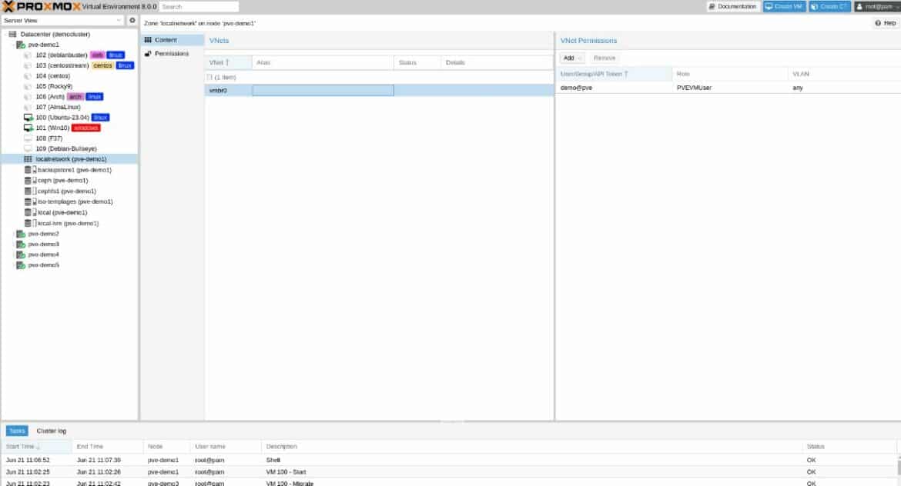Screen dimensions: 901x486
Task: Open local-lvm (pve-demo1) storage
Action: pos(68,223)
